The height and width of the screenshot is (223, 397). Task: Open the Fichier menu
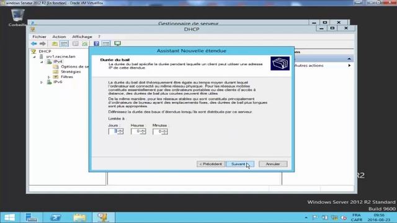click(39, 37)
